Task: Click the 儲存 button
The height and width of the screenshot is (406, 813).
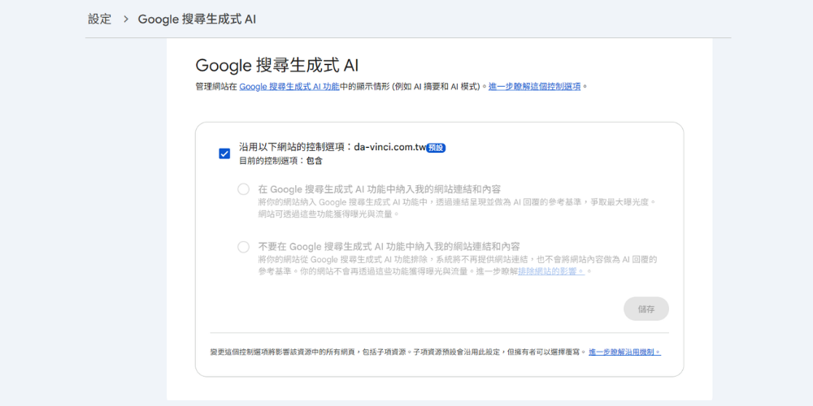Action: 646,309
